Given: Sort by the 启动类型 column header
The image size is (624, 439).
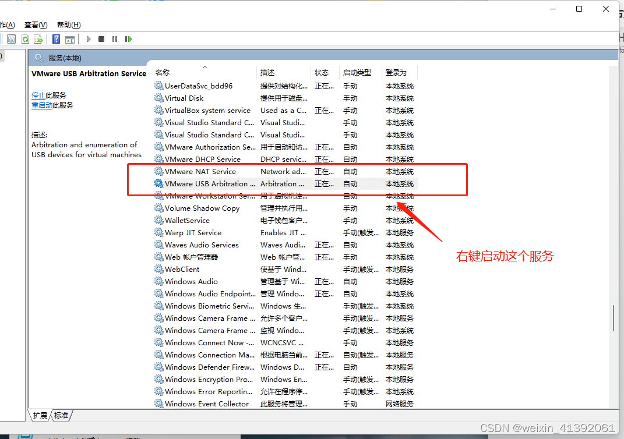Looking at the screenshot, I should tap(361, 72).
